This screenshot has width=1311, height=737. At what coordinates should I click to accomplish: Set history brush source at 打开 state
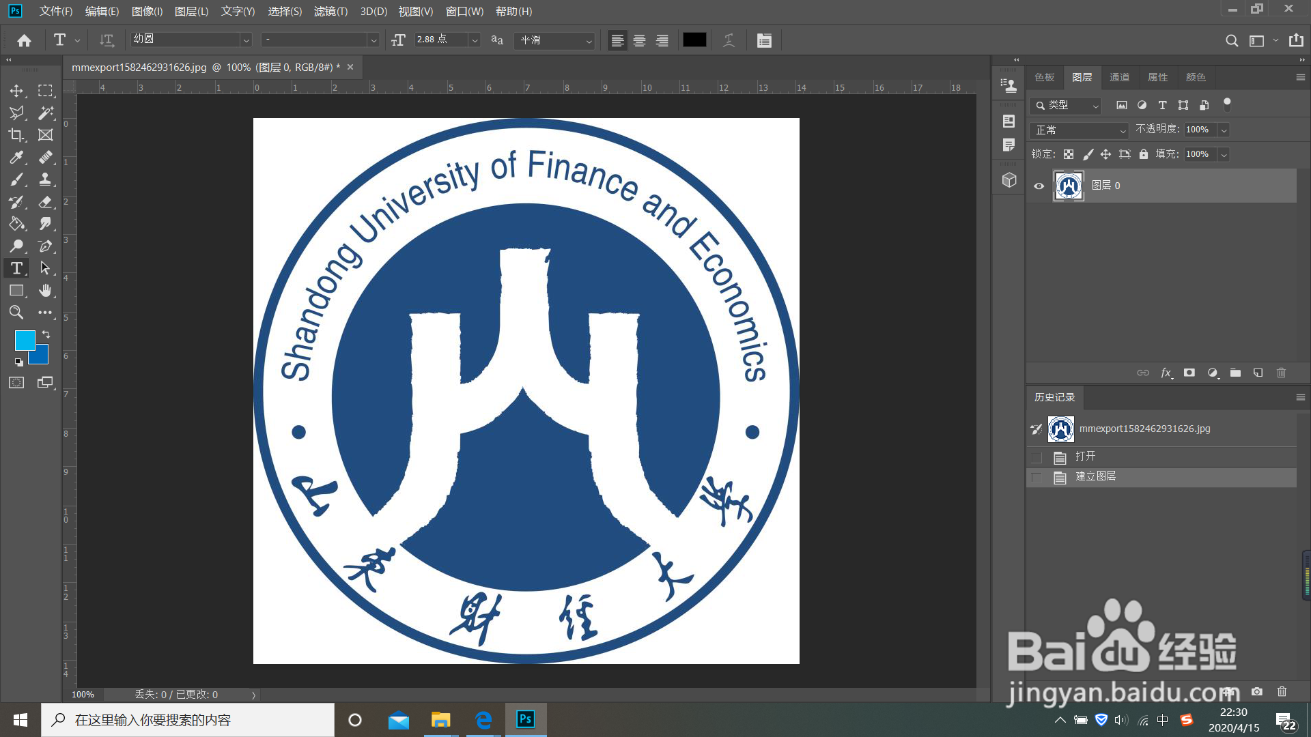(x=1037, y=457)
